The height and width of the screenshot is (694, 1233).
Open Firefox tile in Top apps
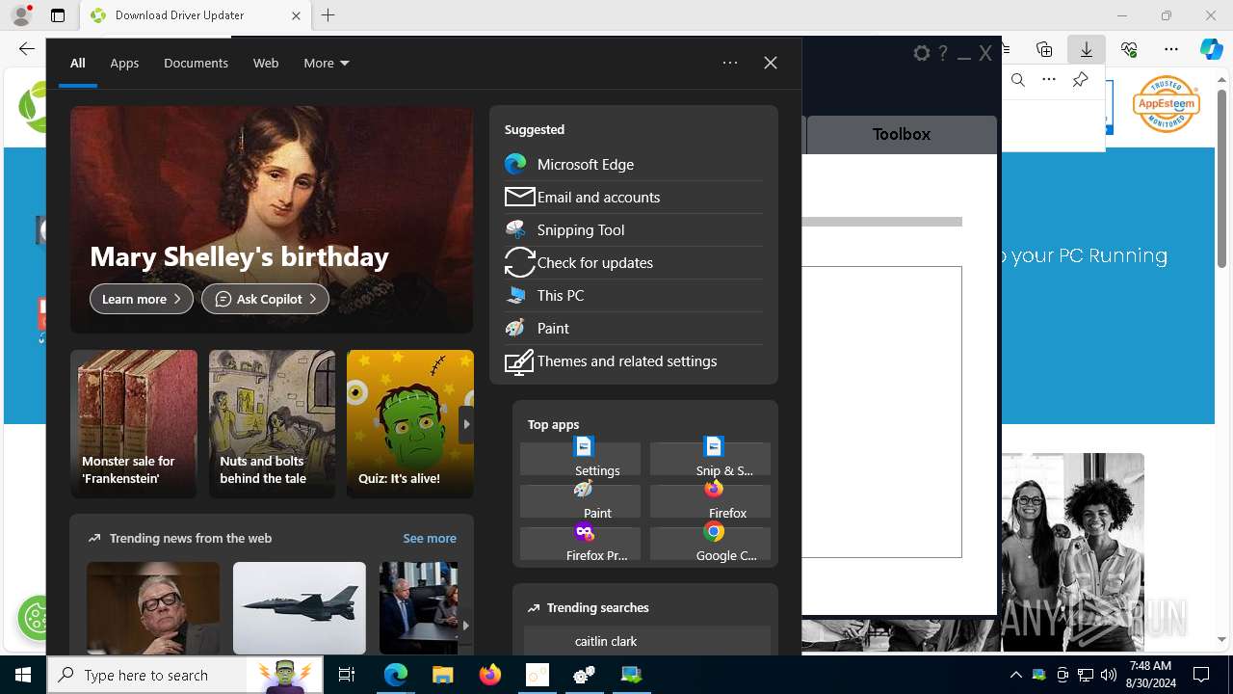click(x=710, y=501)
